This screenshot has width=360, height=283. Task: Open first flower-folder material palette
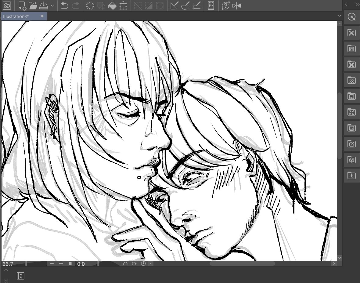(351, 33)
